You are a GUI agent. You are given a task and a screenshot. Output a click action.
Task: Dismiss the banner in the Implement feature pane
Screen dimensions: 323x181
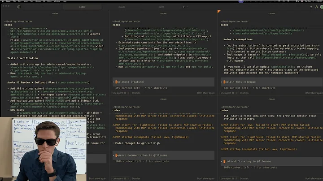[136, 93]
